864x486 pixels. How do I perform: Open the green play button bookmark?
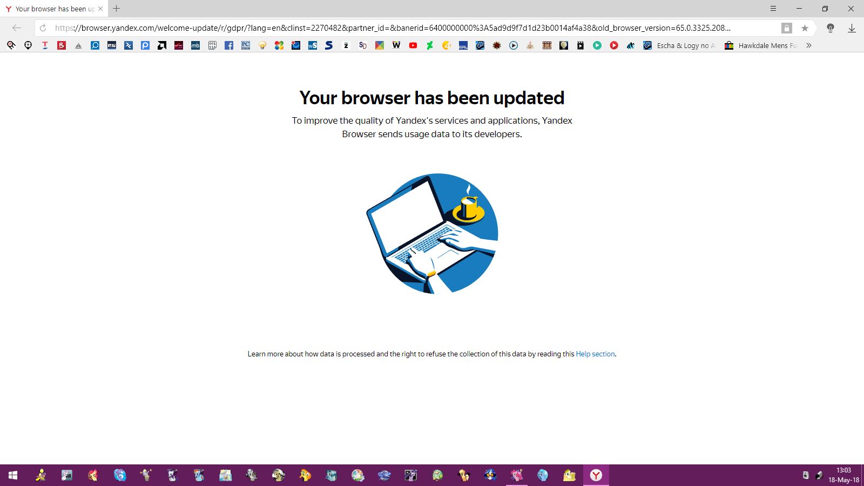point(597,45)
